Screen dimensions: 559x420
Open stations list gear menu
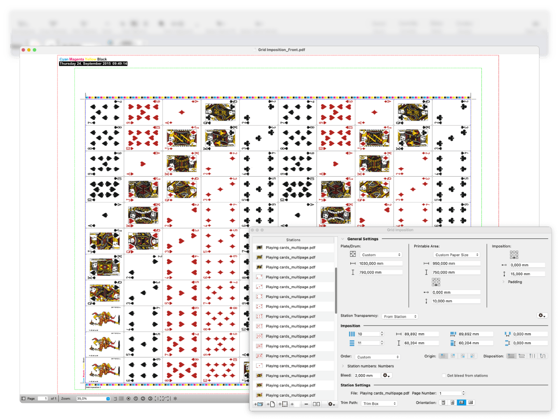pyautogui.click(x=331, y=404)
